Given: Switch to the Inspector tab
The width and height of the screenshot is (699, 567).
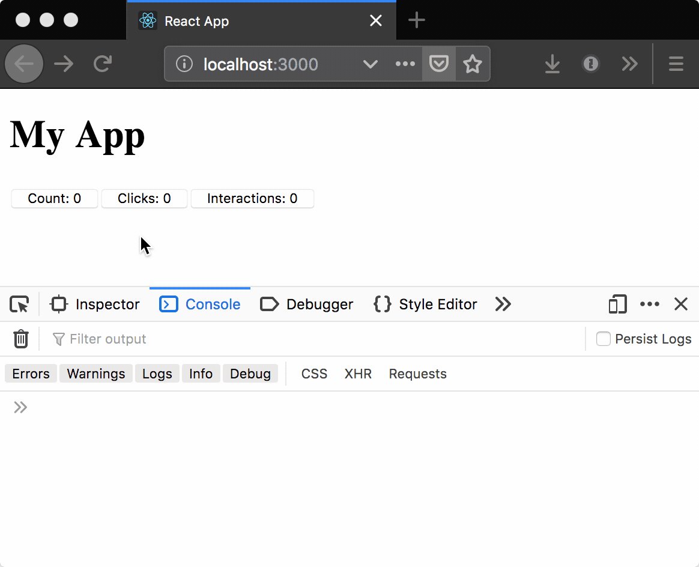Looking at the screenshot, I should [x=94, y=304].
